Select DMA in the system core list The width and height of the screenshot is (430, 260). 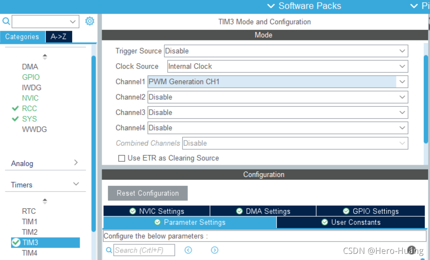point(30,67)
